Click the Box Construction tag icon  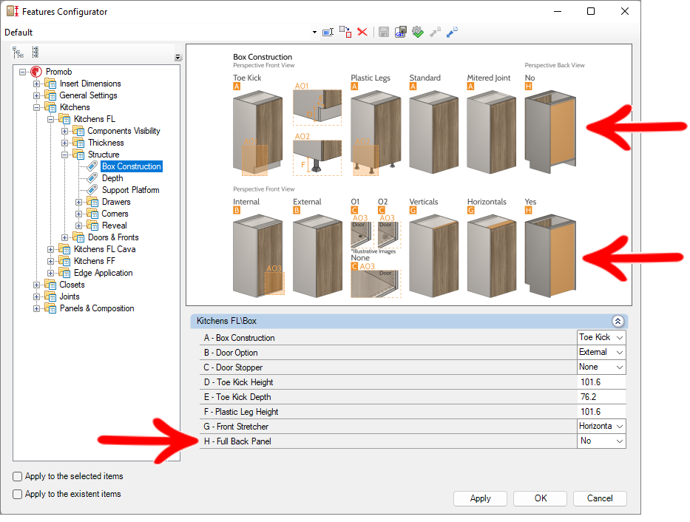92,166
